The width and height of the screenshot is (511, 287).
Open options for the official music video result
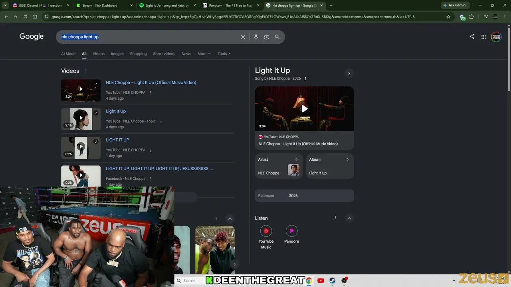pos(151,92)
